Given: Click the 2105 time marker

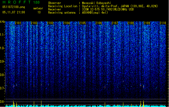Looking at the screenshot, I should (82, 23).
